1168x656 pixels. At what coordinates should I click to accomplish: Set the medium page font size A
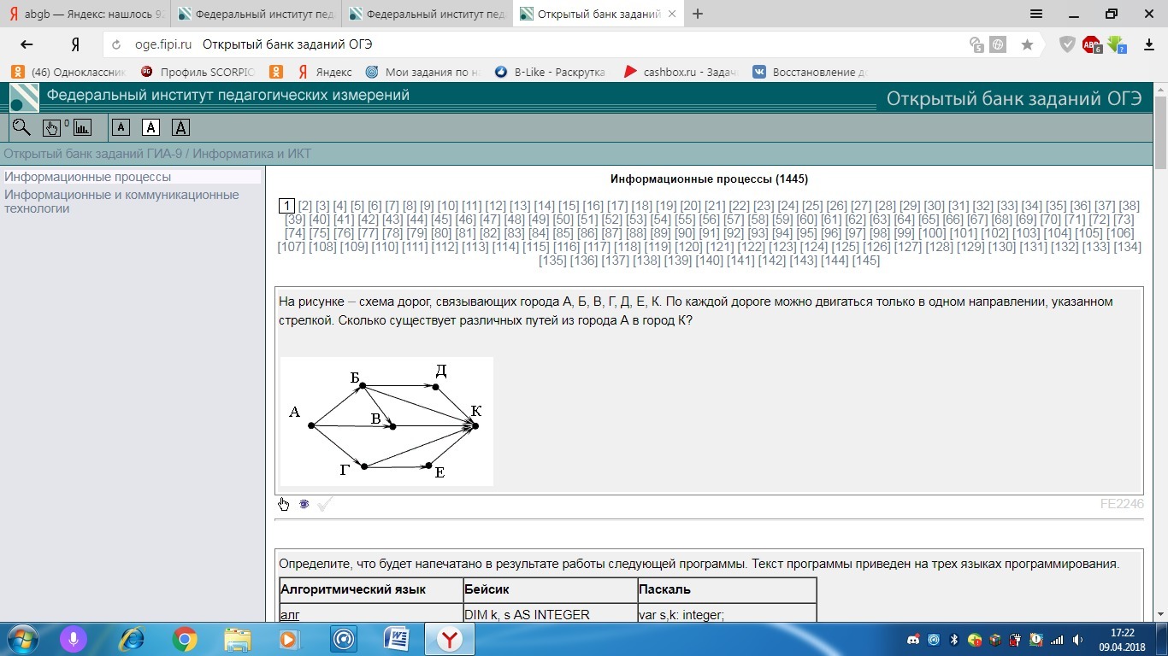click(x=150, y=127)
